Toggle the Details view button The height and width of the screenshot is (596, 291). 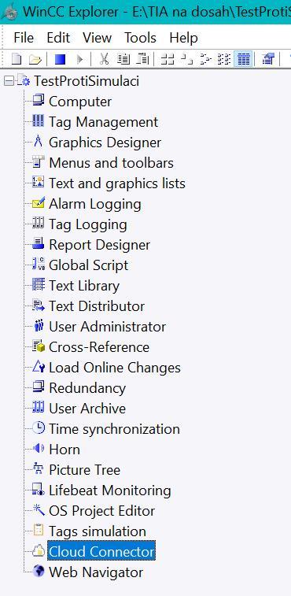243,59
